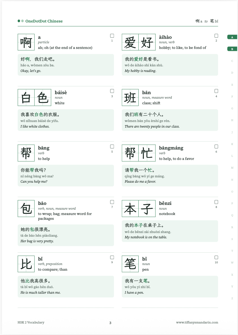This screenshot has width=238, height=335.
Task: Select the pinyin heading 'àihào'
Action: coord(165,37)
